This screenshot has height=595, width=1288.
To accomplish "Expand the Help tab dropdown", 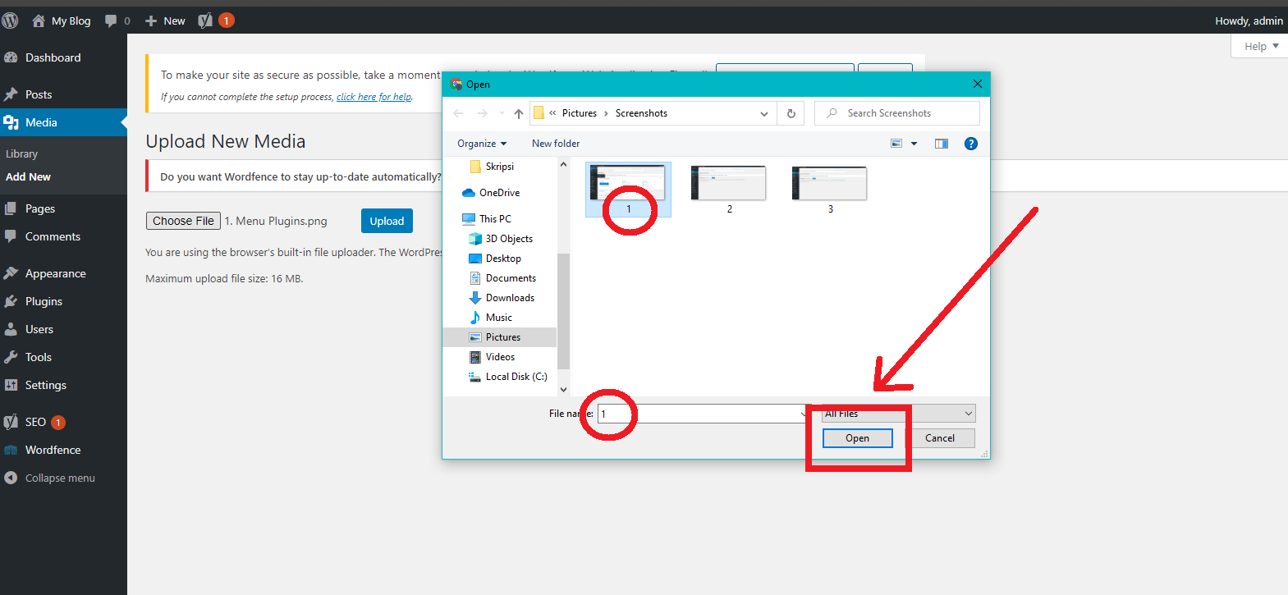I will pos(1276,46).
